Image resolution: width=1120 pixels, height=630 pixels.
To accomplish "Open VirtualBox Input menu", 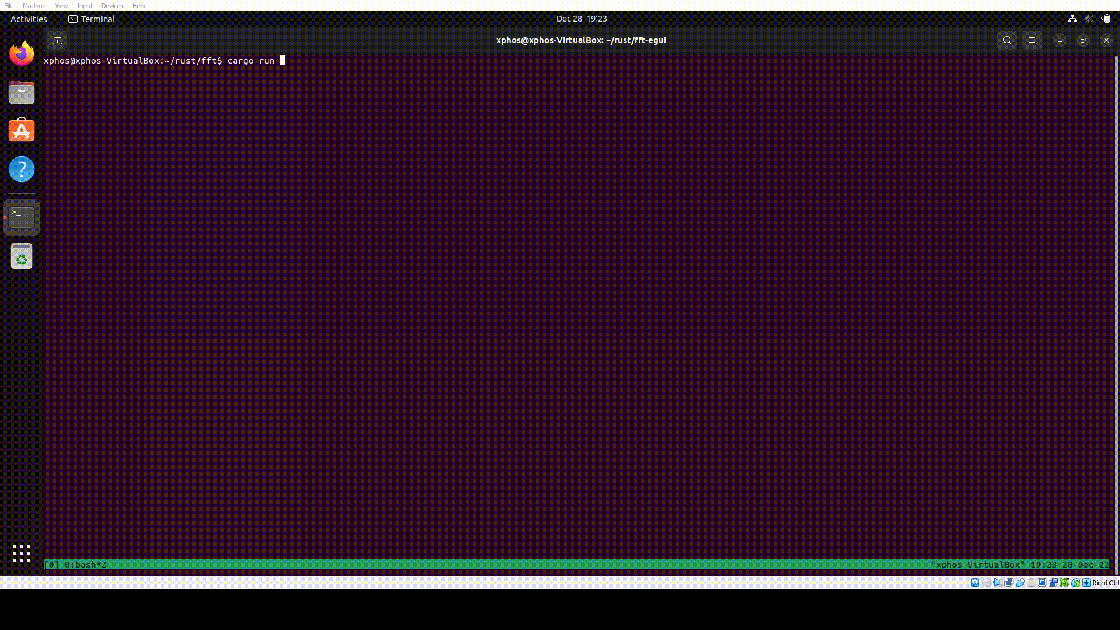I will click(85, 6).
